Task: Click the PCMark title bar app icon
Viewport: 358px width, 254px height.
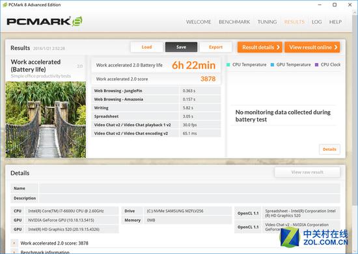Action: click(x=5, y=5)
